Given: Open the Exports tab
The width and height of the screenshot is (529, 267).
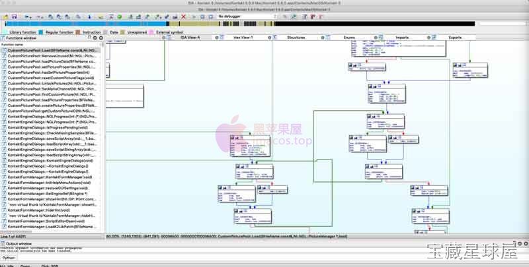Looking at the screenshot, I should [x=455, y=38].
